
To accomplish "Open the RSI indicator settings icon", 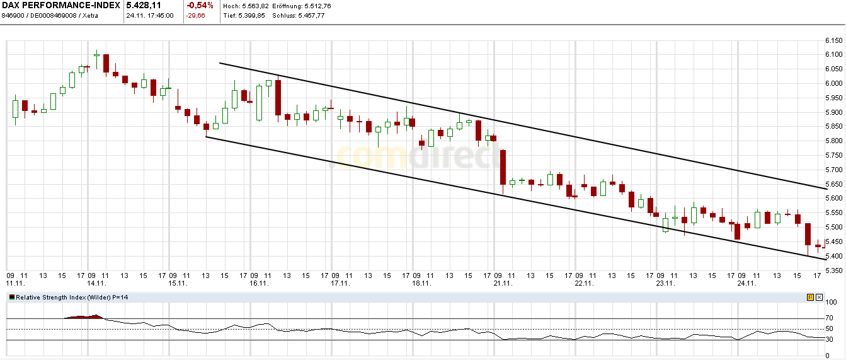I will coord(810,297).
